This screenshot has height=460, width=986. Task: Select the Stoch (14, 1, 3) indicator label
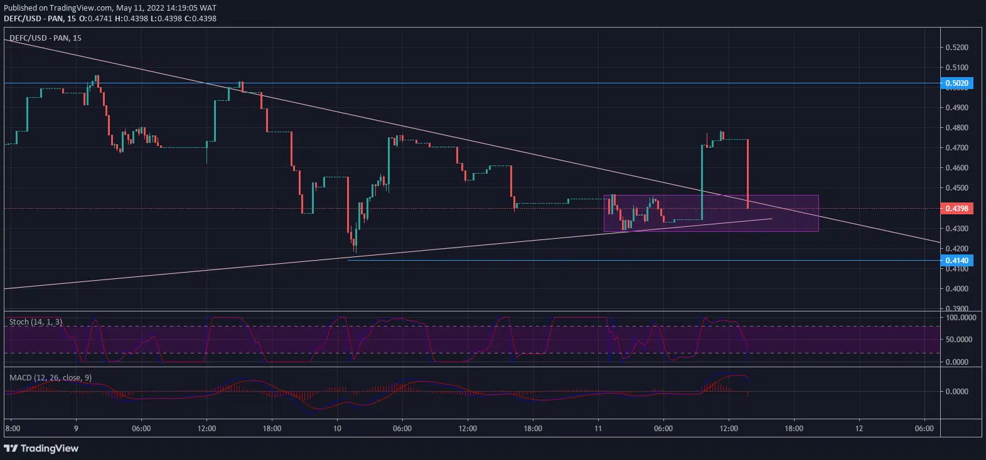coord(36,321)
